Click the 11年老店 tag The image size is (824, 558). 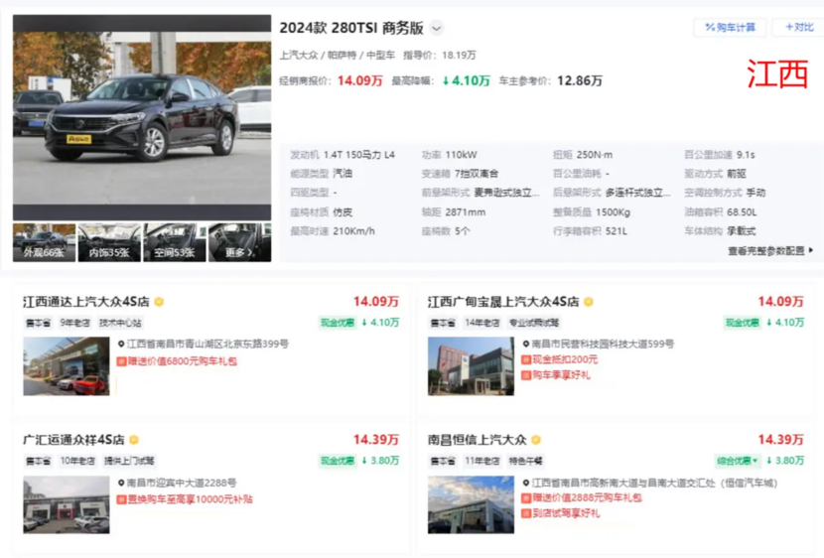(x=481, y=461)
